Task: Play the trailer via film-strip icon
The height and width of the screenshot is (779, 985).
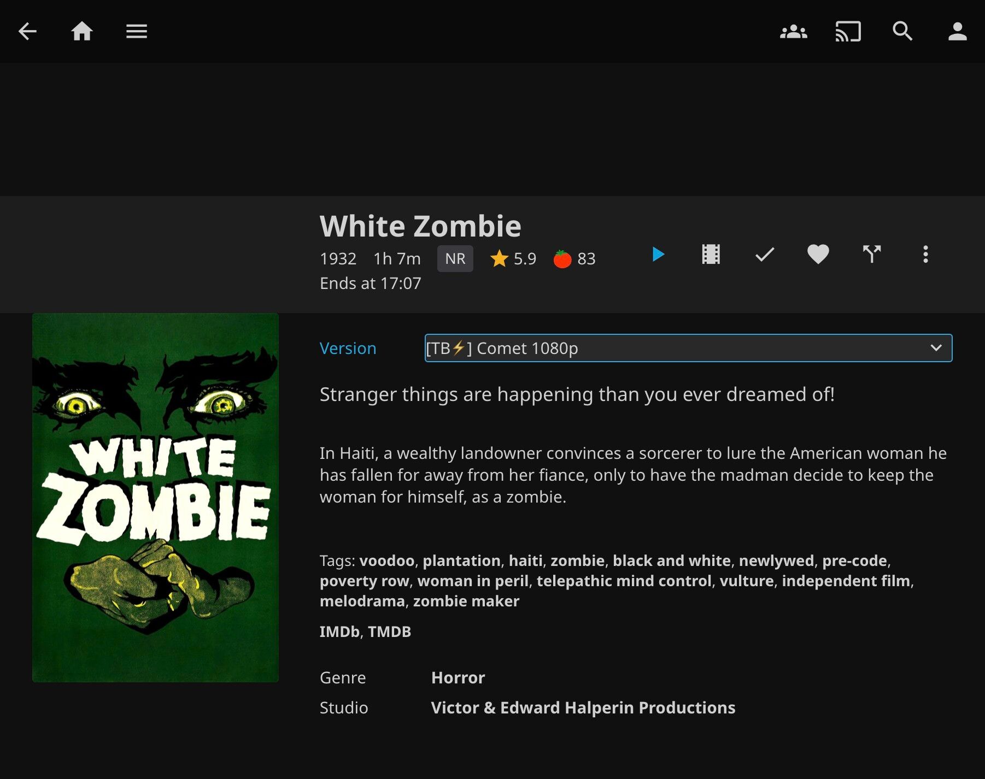Action: coord(711,254)
